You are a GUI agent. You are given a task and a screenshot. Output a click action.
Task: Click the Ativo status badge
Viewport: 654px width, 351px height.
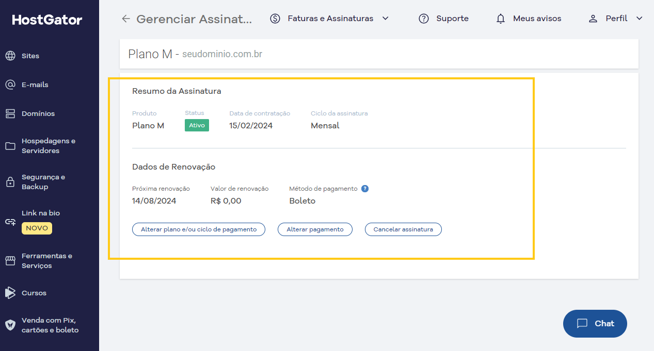click(x=197, y=125)
